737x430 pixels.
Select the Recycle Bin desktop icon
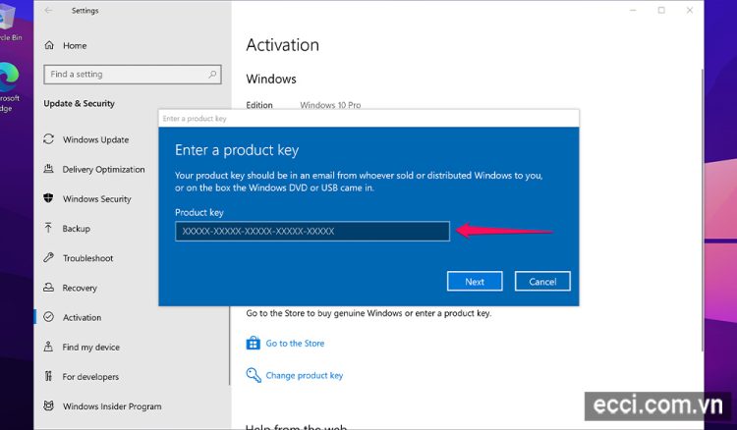coord(9,22)
